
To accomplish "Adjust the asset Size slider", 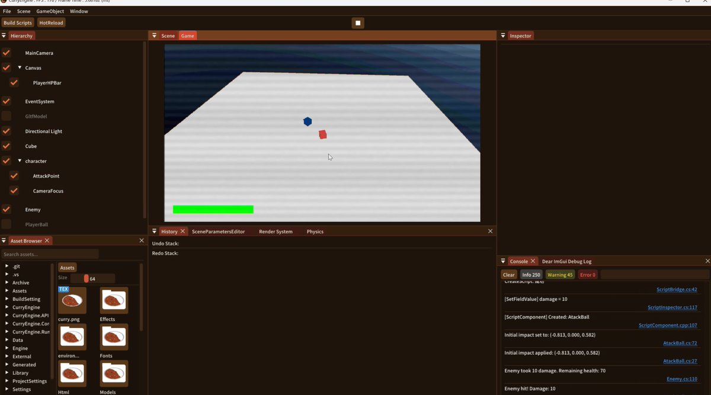I will click(92, 278).
